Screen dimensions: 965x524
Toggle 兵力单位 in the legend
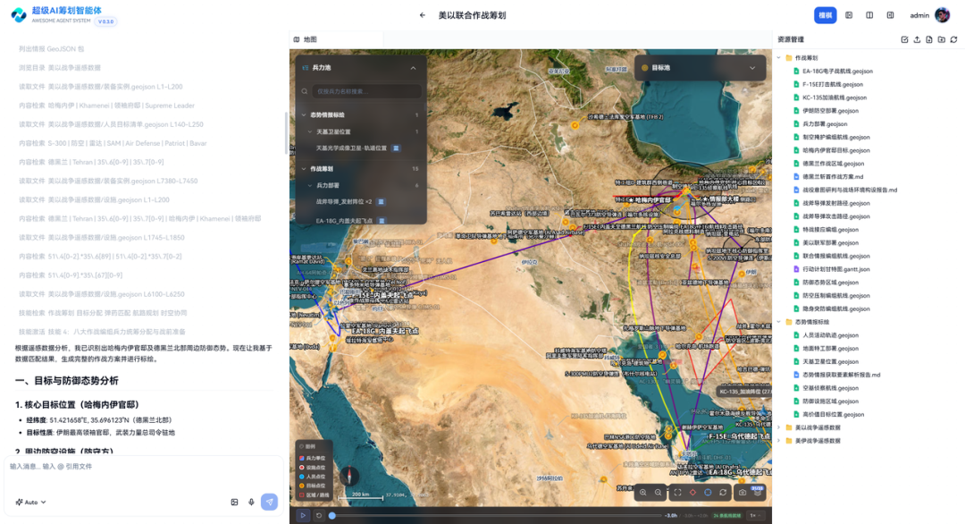click(313, 458)
